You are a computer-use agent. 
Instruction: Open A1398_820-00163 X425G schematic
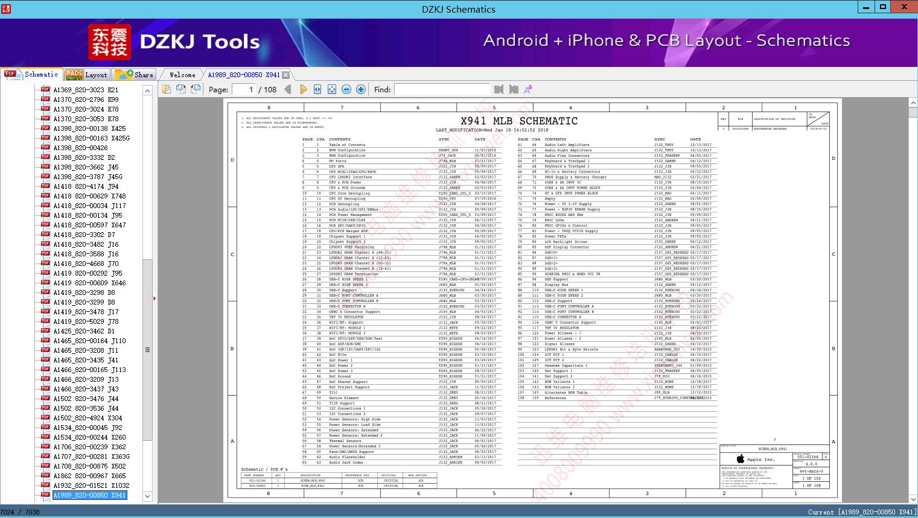91,138
